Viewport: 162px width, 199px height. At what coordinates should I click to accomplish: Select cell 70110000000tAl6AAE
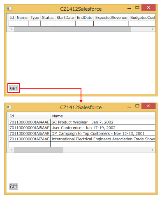pyautogui.click(x=30, y=133)
